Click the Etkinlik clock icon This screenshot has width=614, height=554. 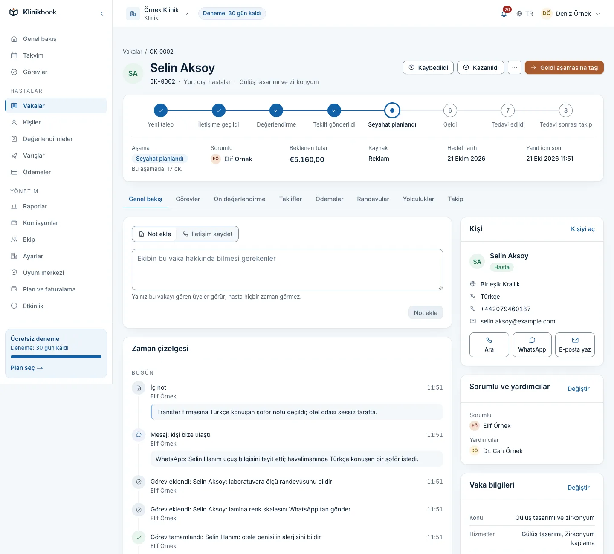click(14, 306)
